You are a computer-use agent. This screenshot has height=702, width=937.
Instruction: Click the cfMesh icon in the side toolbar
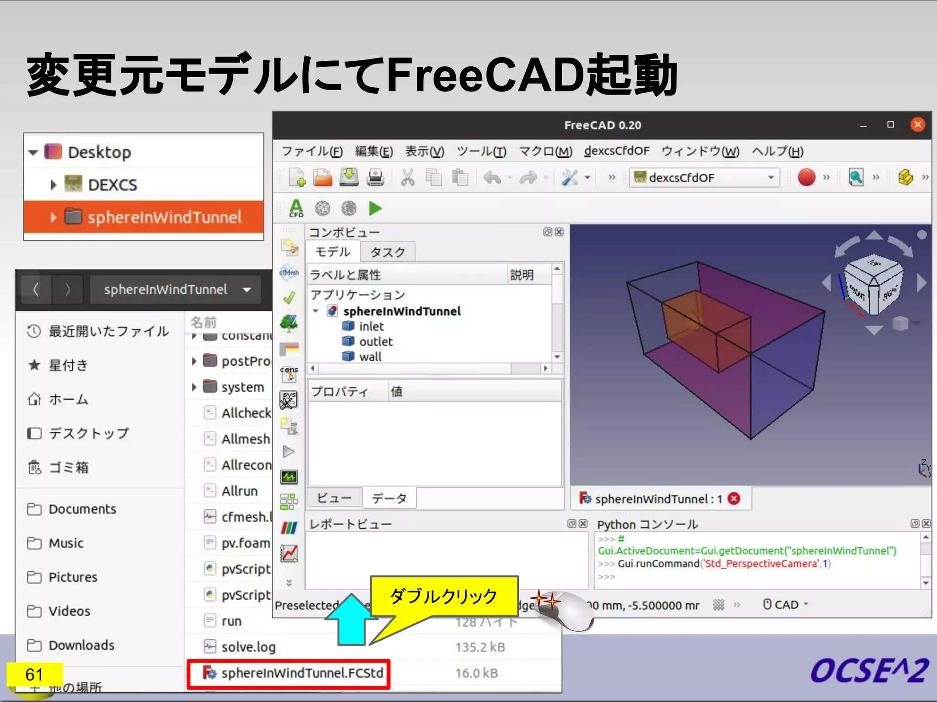(289, 273)
